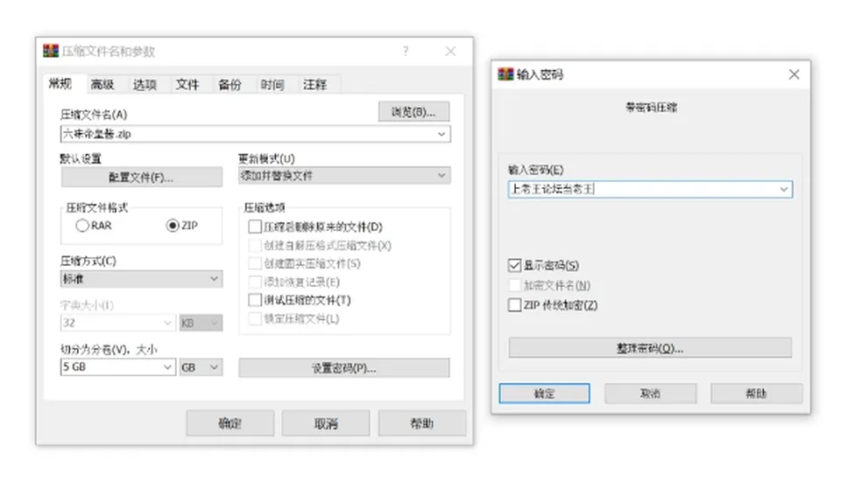Click the 浏览(B)... browse button
The width and height of the screenshot is (841, 481).
pyautogui.click(x=413, y=111)
